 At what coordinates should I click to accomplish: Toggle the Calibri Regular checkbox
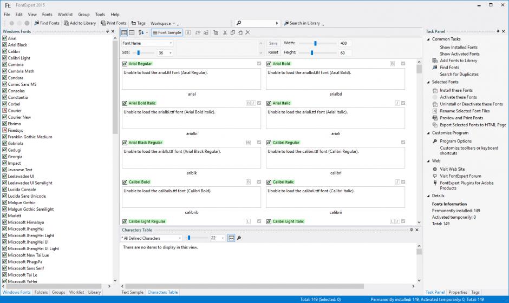[x=403, y=143]
